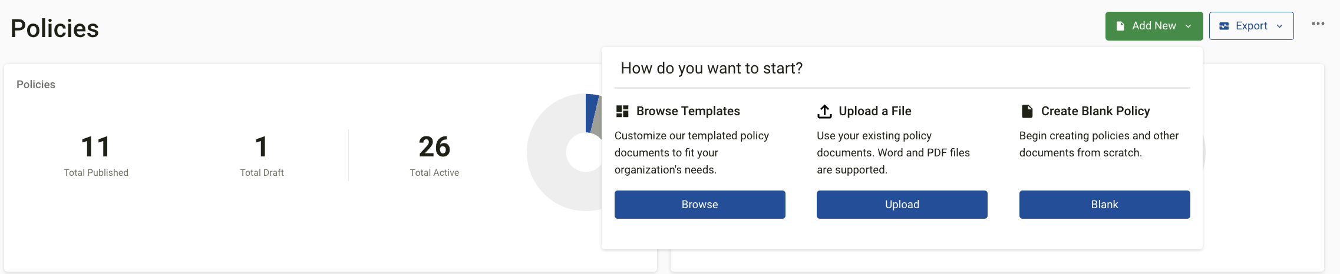Click the Upload button
1340x274 pixels.
[902, 205]
